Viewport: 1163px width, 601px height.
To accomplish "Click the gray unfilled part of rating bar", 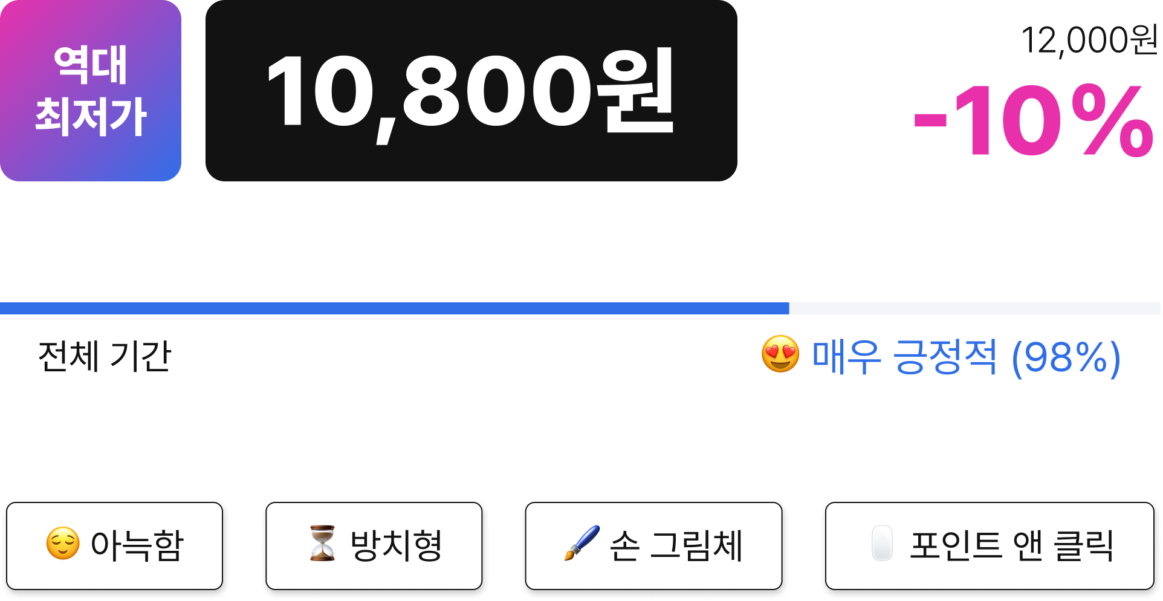I will pyautogui.click(x=975, y=308).
